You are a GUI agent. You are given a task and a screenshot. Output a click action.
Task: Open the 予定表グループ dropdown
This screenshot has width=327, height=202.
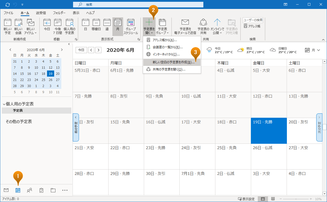(x=162, y=27)
